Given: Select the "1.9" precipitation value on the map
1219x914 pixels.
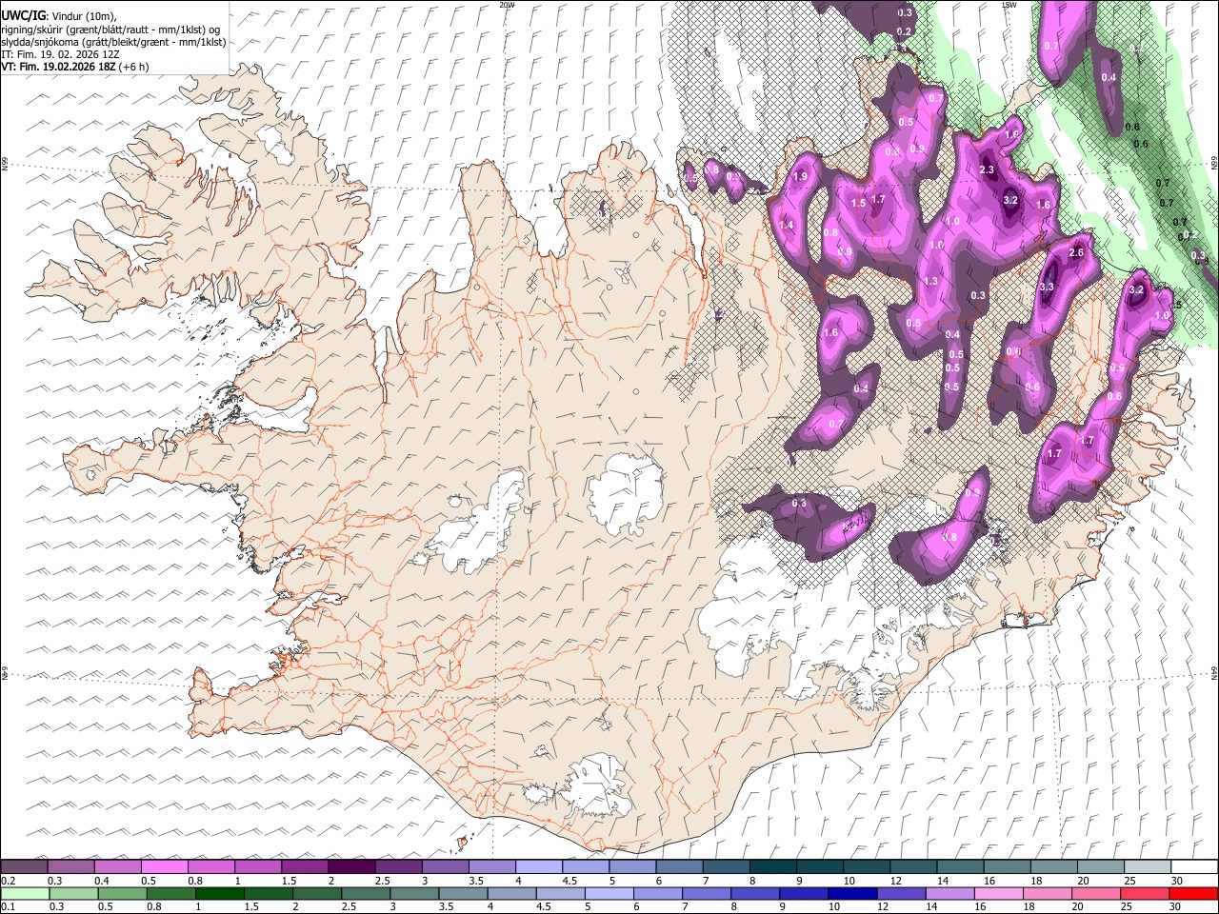Looking at the screenshot, I should (801, 176).
